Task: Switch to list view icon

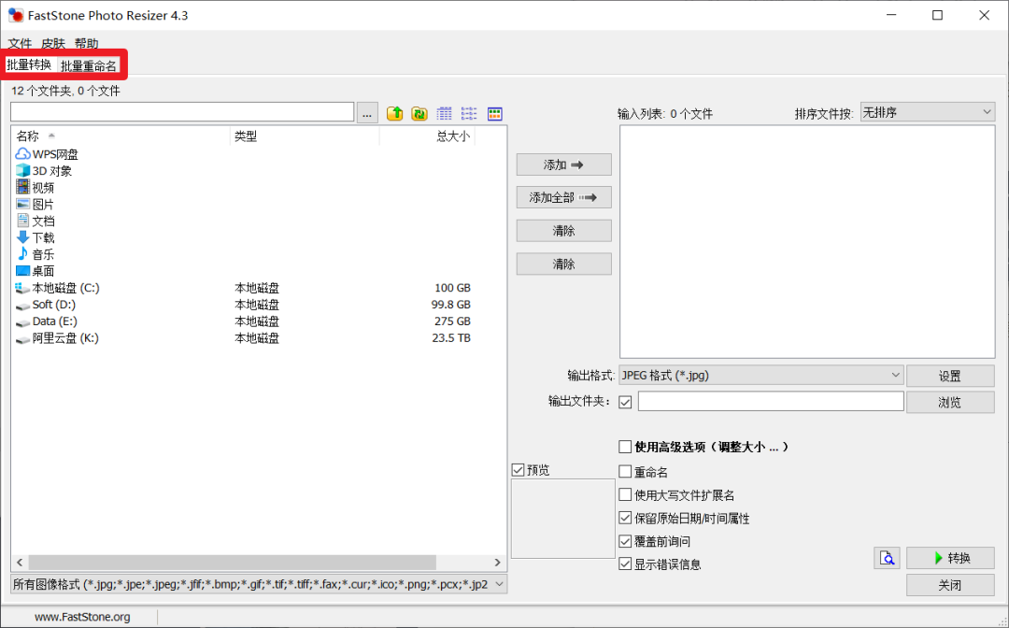Action: point(469,113)
